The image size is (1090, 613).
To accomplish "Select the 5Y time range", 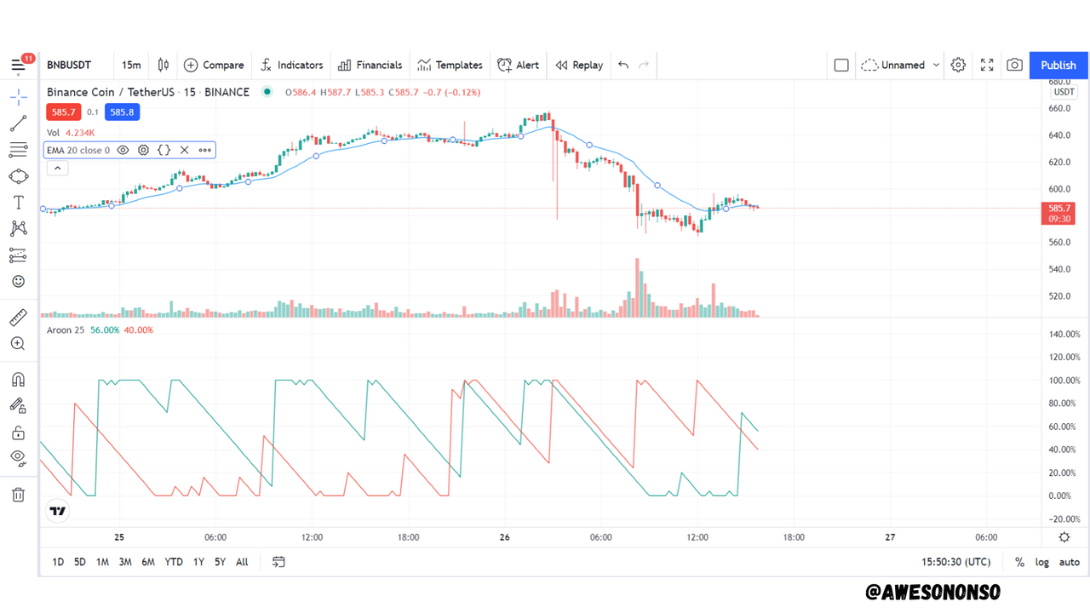I will pos(220,562).
